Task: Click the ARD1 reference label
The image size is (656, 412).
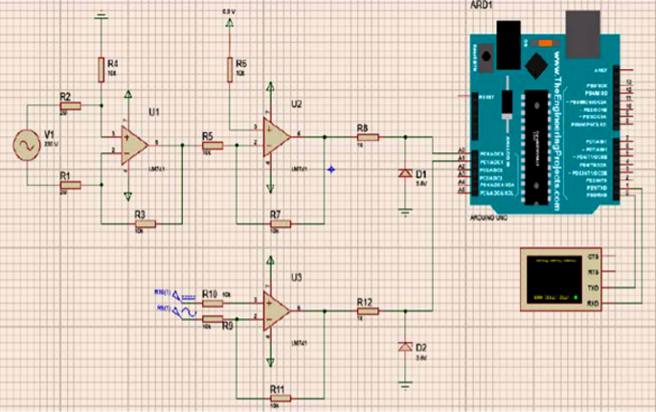Action: (482, 6)
